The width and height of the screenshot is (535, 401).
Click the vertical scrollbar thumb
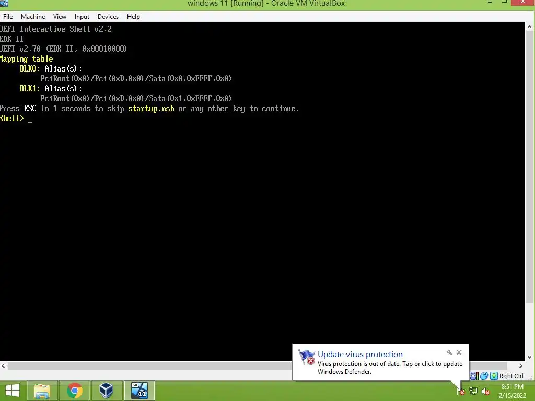tap(529, 167)
